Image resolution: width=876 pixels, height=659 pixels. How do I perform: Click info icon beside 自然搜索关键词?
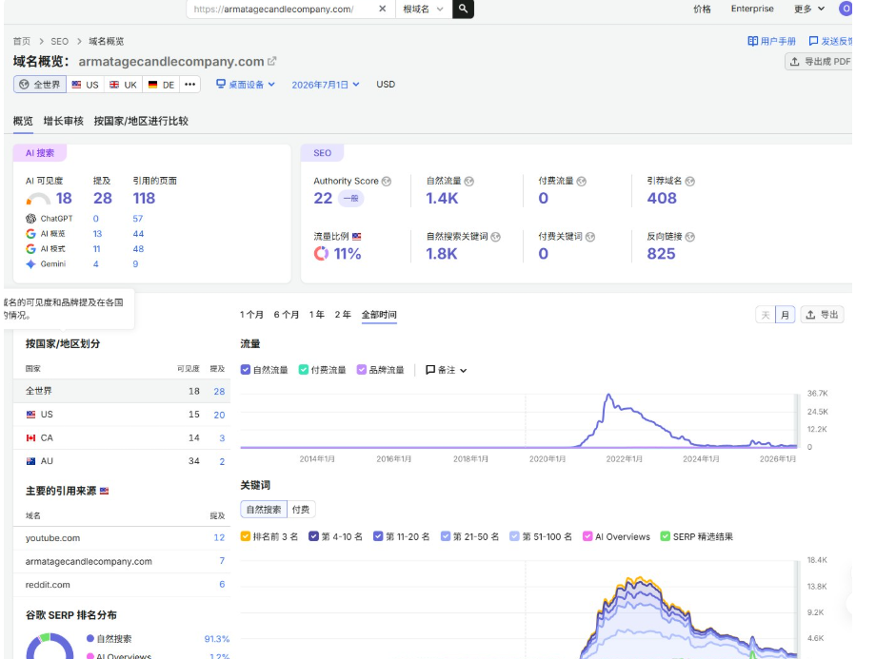[495, 237]
